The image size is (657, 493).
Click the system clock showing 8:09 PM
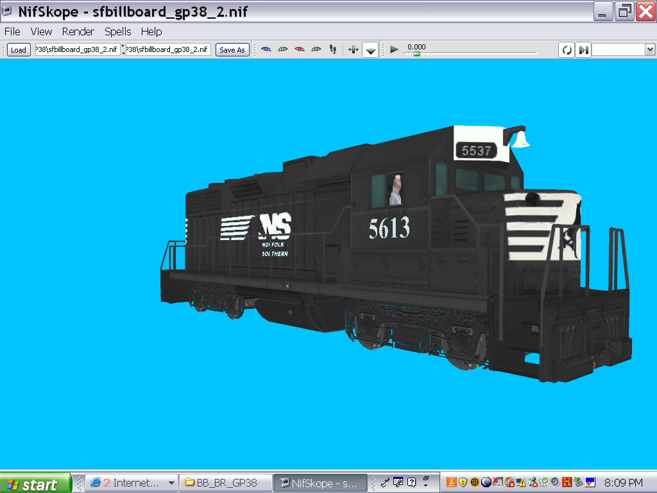point(624,483)
